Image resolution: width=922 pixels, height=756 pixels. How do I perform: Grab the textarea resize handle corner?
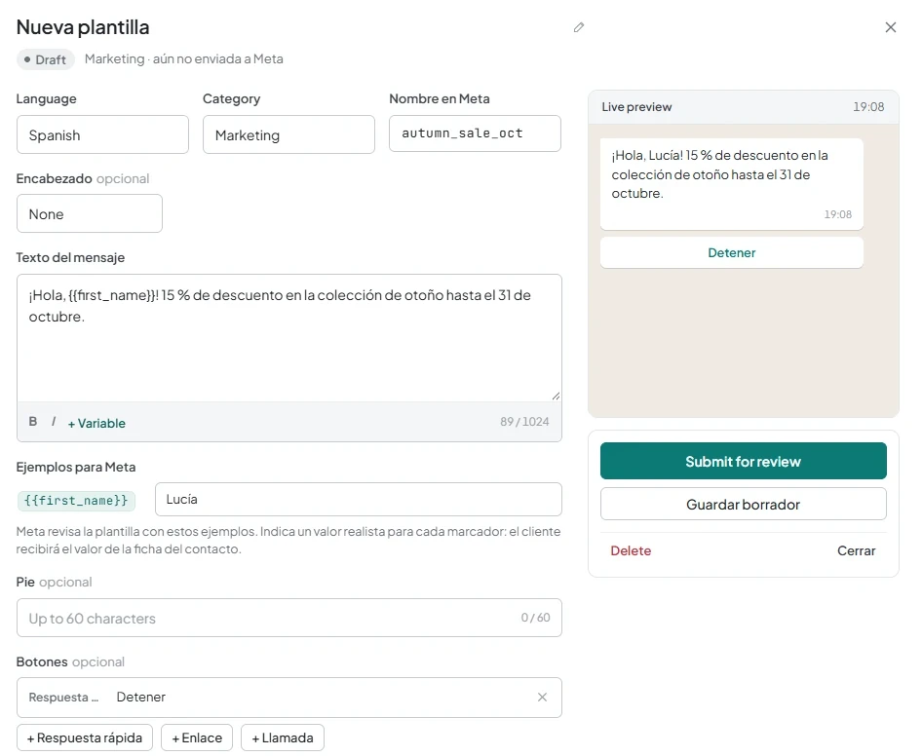coord(556,396)
